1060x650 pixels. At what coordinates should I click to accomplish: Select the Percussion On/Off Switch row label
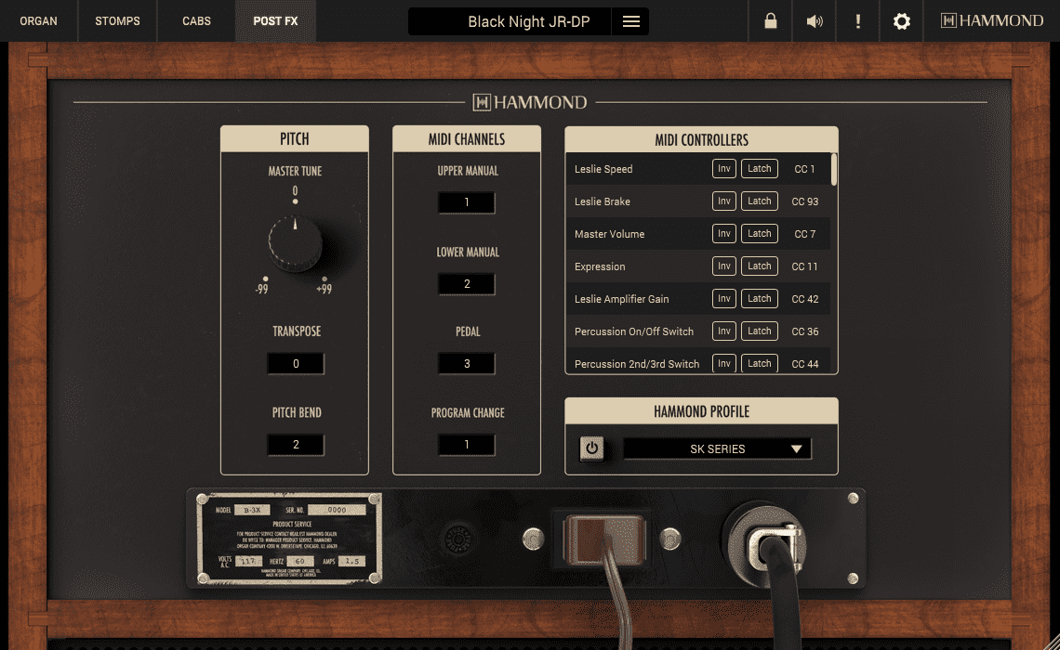pos(633,331)
